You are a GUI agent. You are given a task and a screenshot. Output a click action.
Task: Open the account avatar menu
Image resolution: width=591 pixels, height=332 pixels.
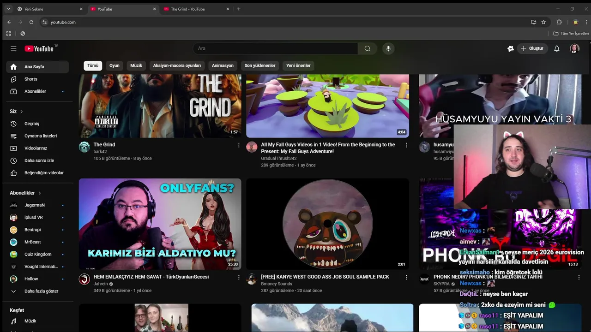[x=574, y=48]
